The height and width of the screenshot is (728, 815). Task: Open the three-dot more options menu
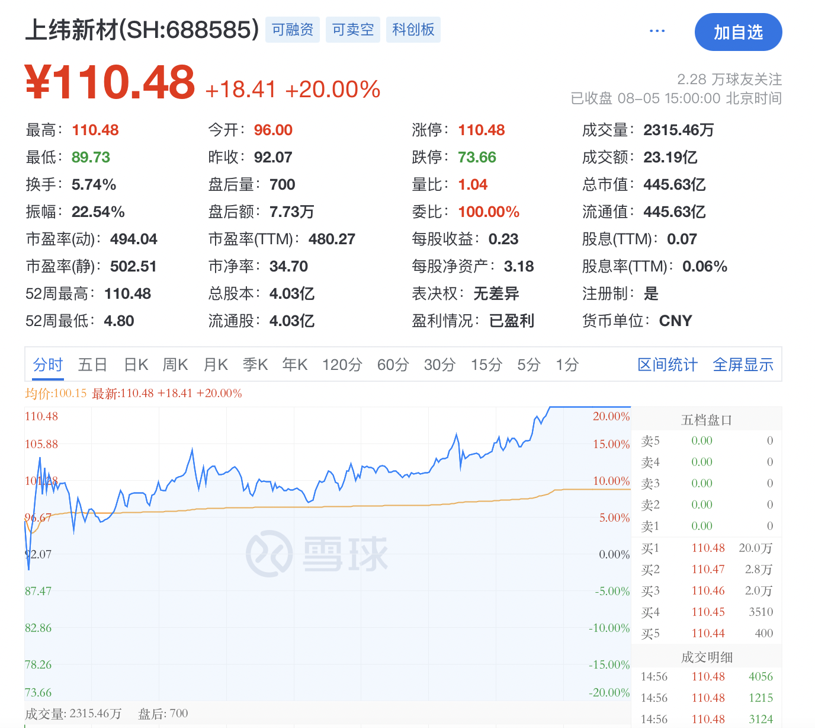coord(657,31)
